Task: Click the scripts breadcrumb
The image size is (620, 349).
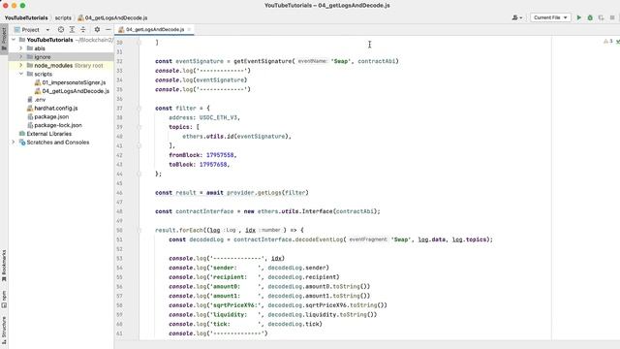Action: [63, 17]
